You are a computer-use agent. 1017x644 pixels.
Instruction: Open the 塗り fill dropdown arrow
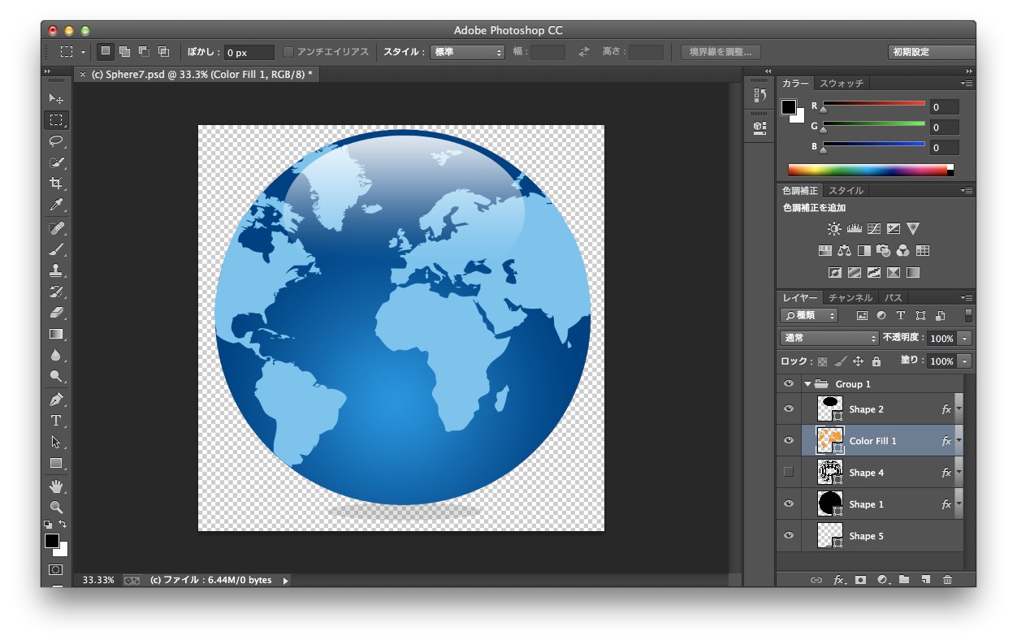point(964,361)
